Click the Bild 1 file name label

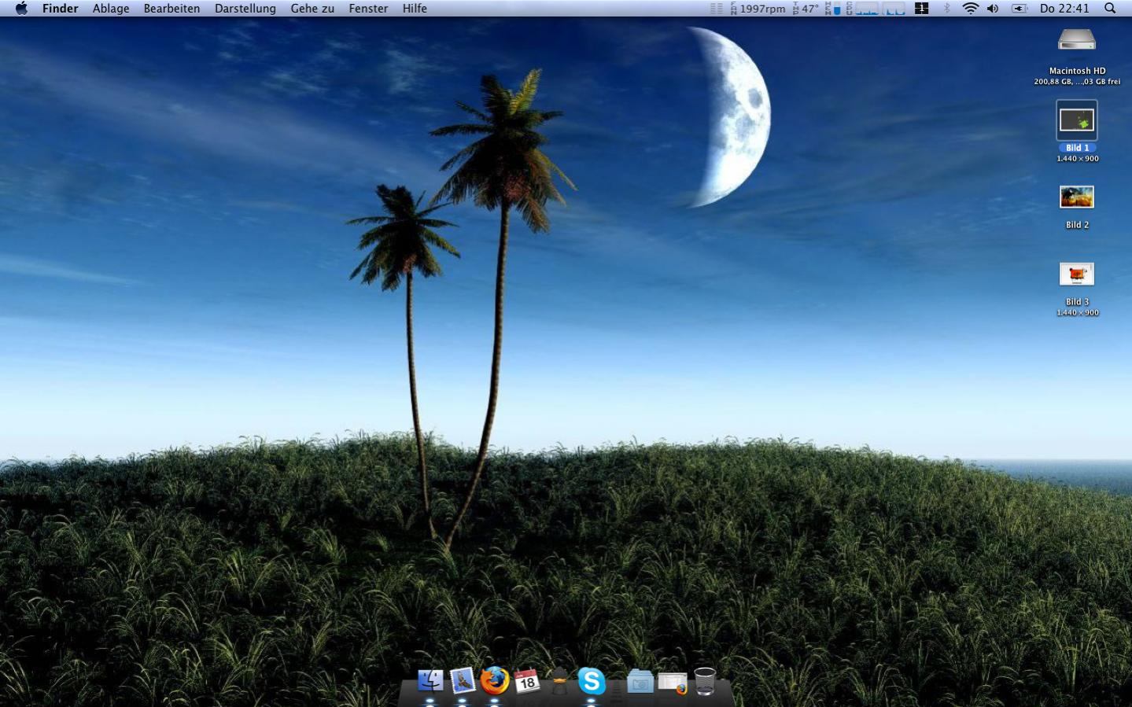(x=1077, y=148)
